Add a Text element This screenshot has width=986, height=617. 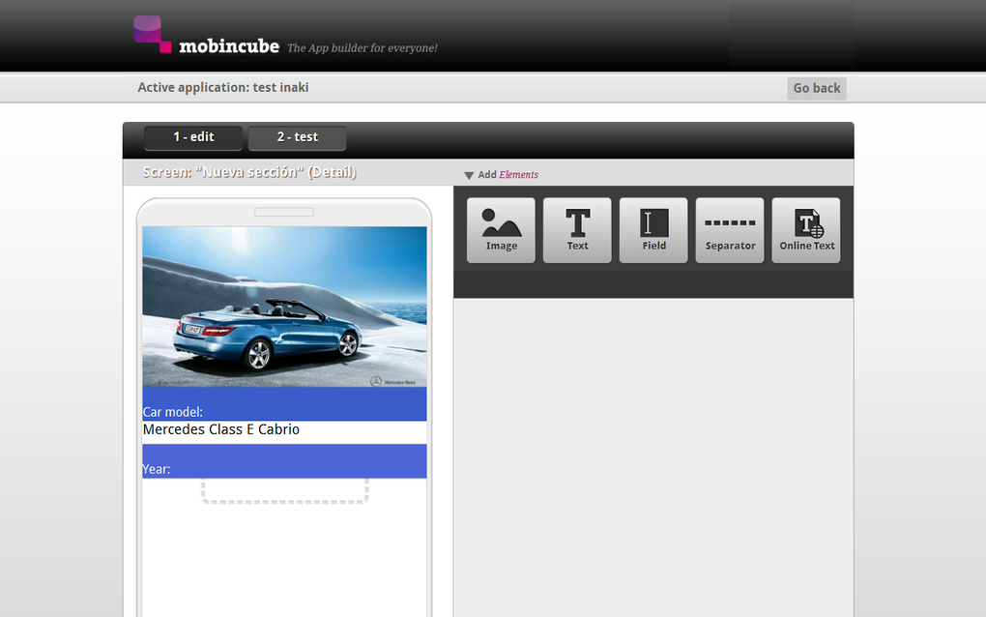point(577,230)
